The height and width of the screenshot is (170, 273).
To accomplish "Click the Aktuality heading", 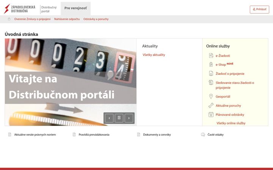I will [150, 46].
